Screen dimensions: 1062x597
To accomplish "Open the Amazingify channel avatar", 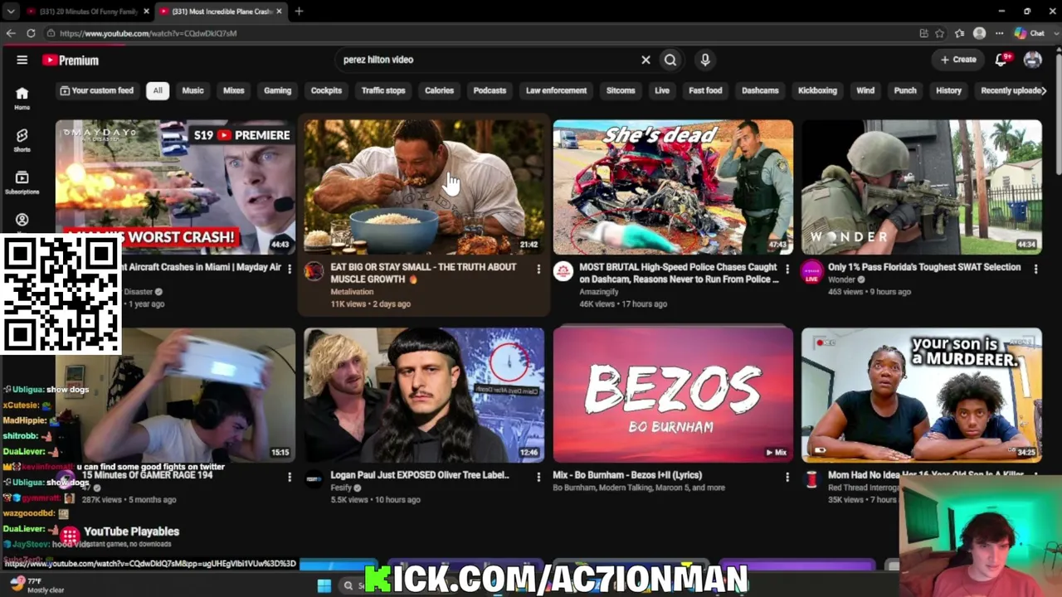I will pos(563,271).
